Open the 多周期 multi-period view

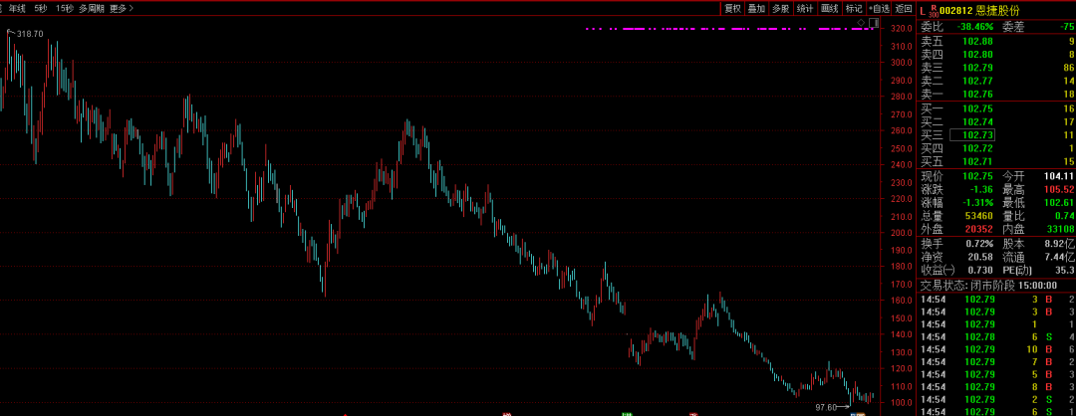pyautogui.click(x=91, y=8)
